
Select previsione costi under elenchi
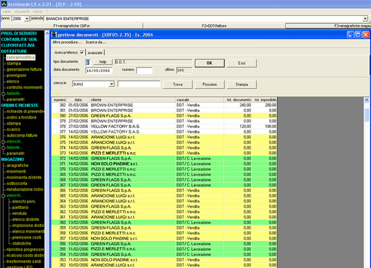point(27,238)
